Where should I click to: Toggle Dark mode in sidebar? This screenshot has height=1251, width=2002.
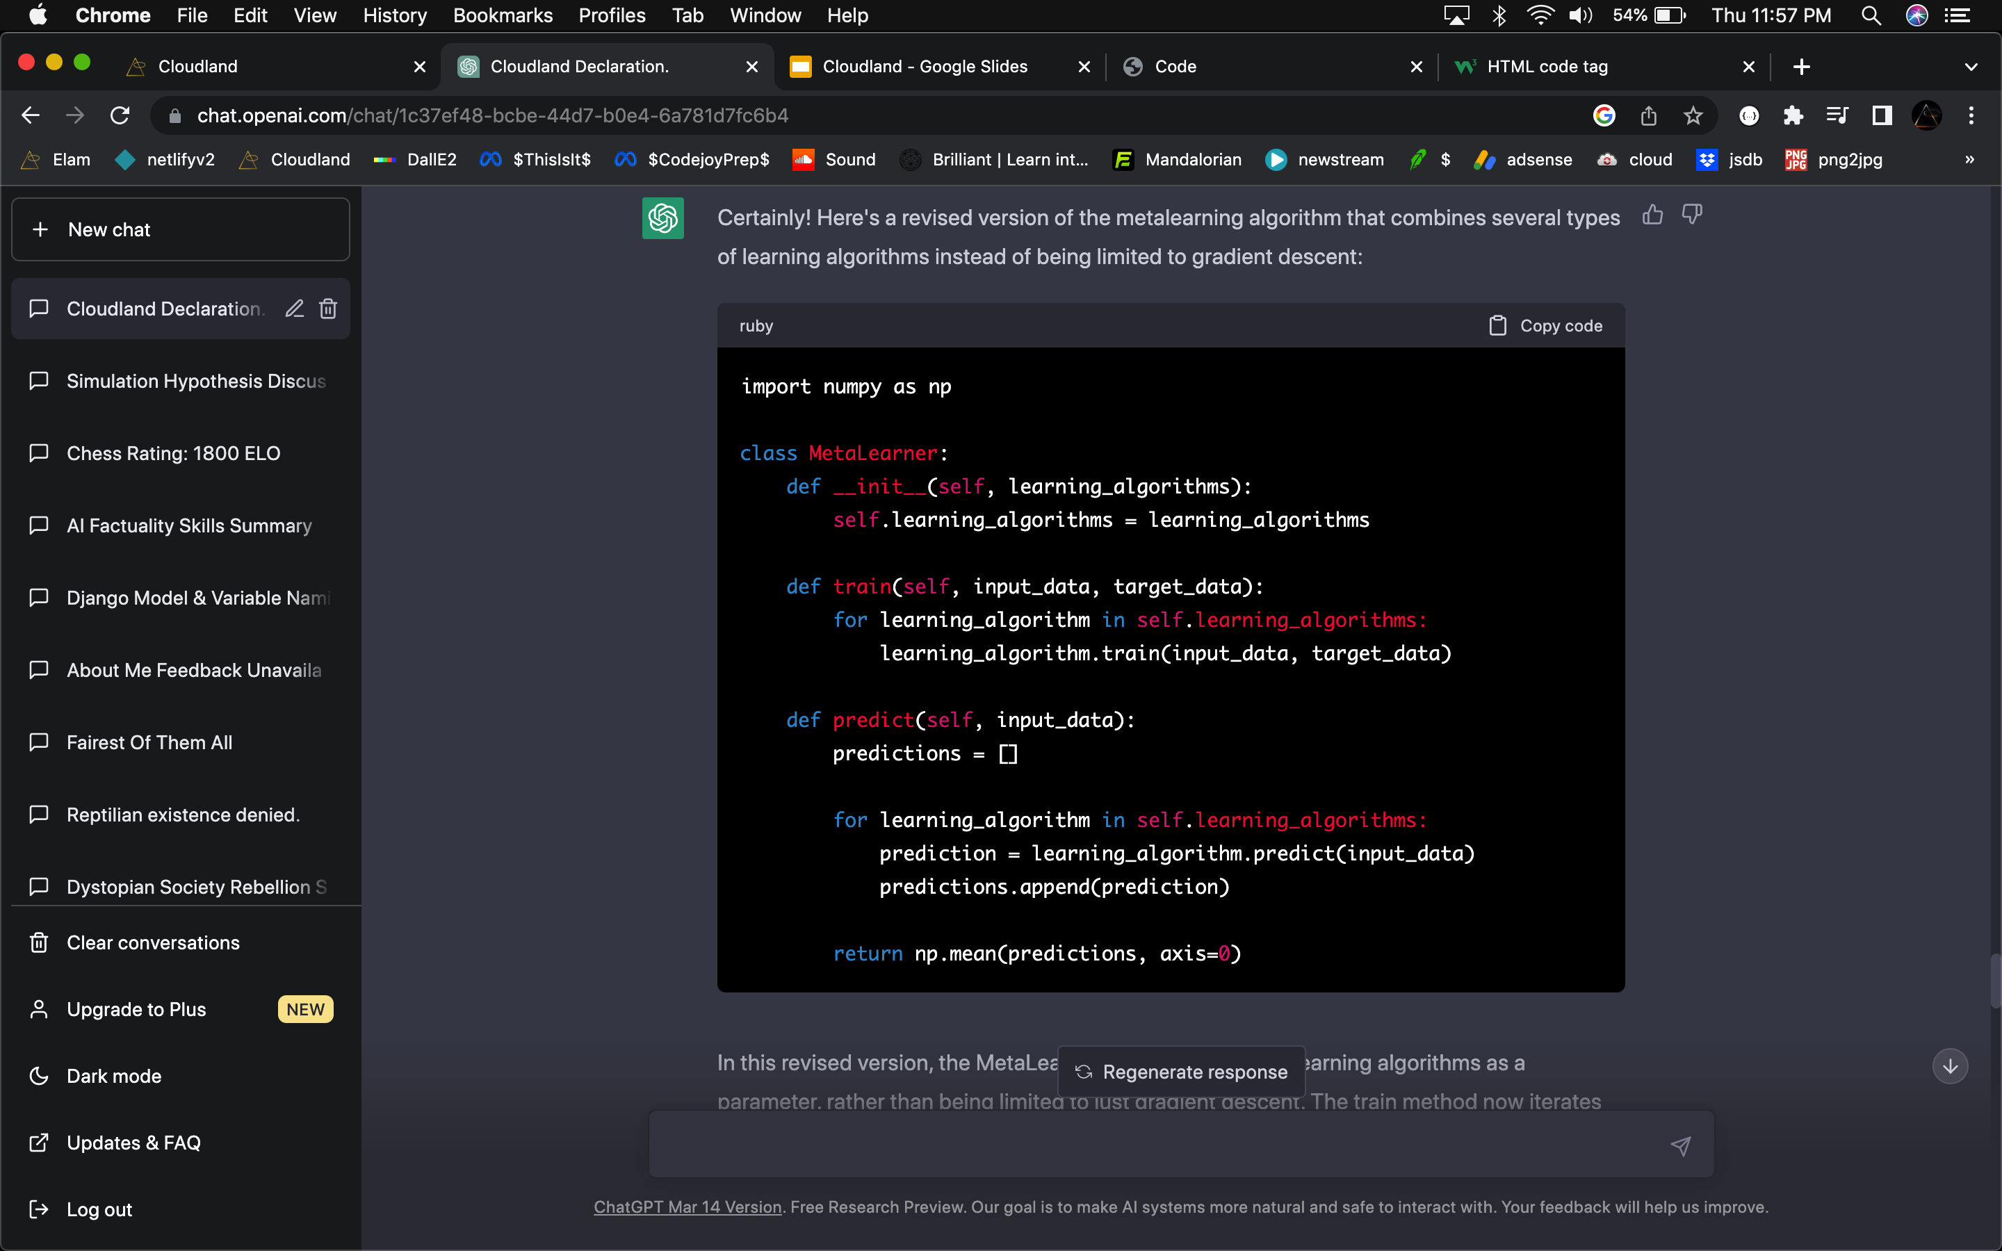pos(180,1076)
